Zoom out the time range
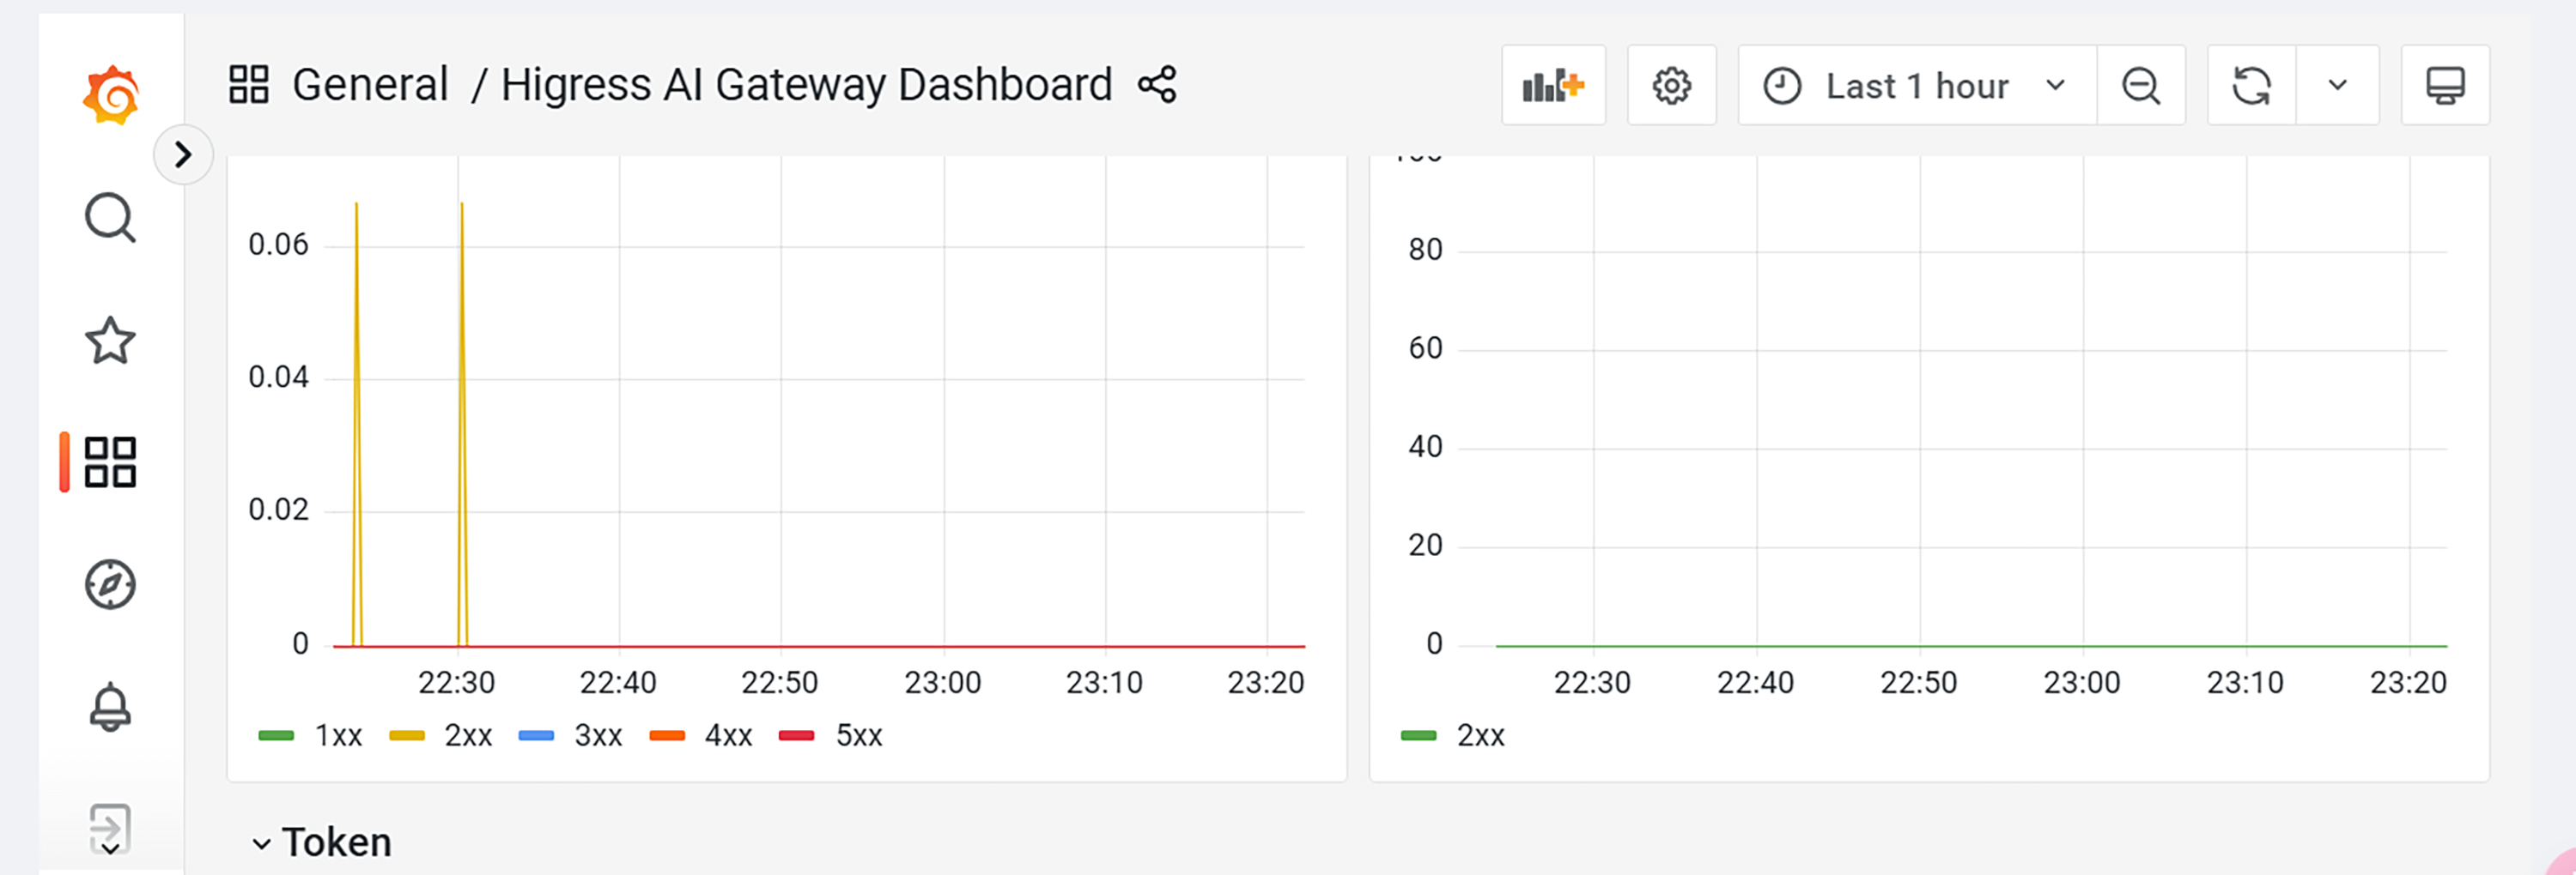The image size is (2576, 875). pyautogui.click(x=2141, y=86)
